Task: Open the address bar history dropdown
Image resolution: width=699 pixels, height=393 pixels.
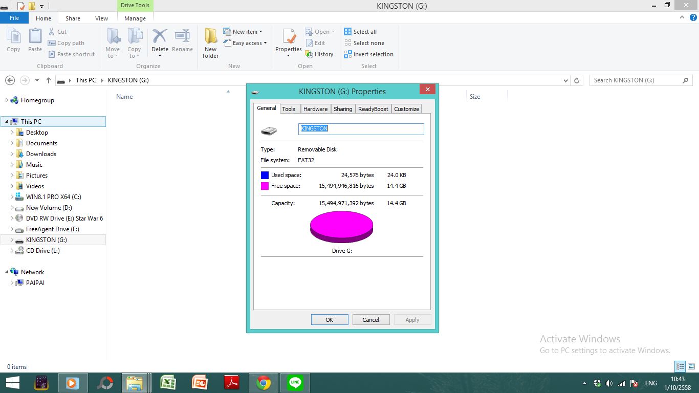Action: coord(565,80)
